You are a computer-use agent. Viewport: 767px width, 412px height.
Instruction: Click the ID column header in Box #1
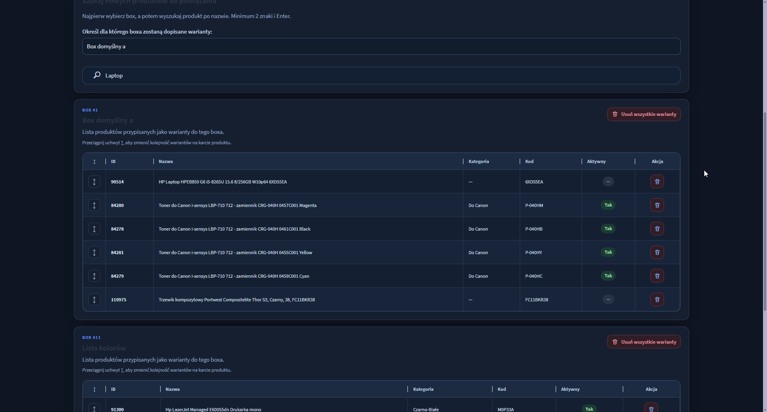coord(113,161)
